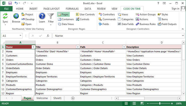This screenshot has width=186, height=106.
Task: Open the Commands designer item
Action: [107, 19]
